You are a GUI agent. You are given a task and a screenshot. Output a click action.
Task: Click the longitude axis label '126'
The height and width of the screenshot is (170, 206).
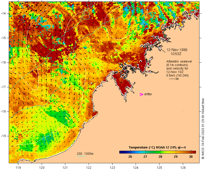[183, 167]
